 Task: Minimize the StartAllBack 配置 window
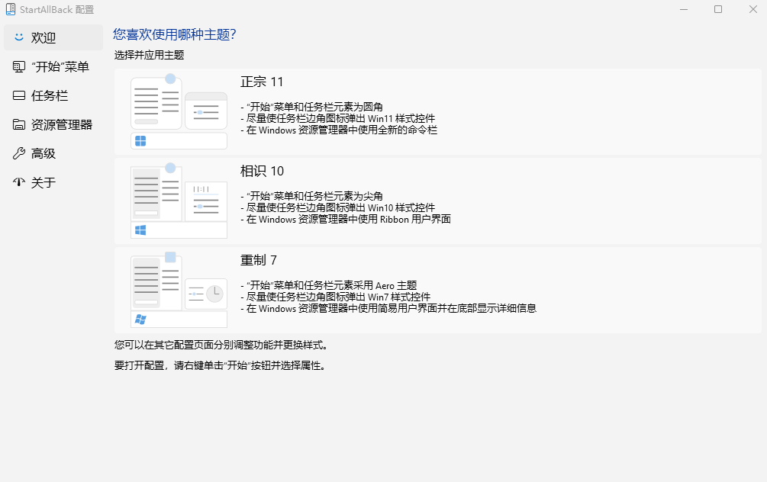pos(684,9)
